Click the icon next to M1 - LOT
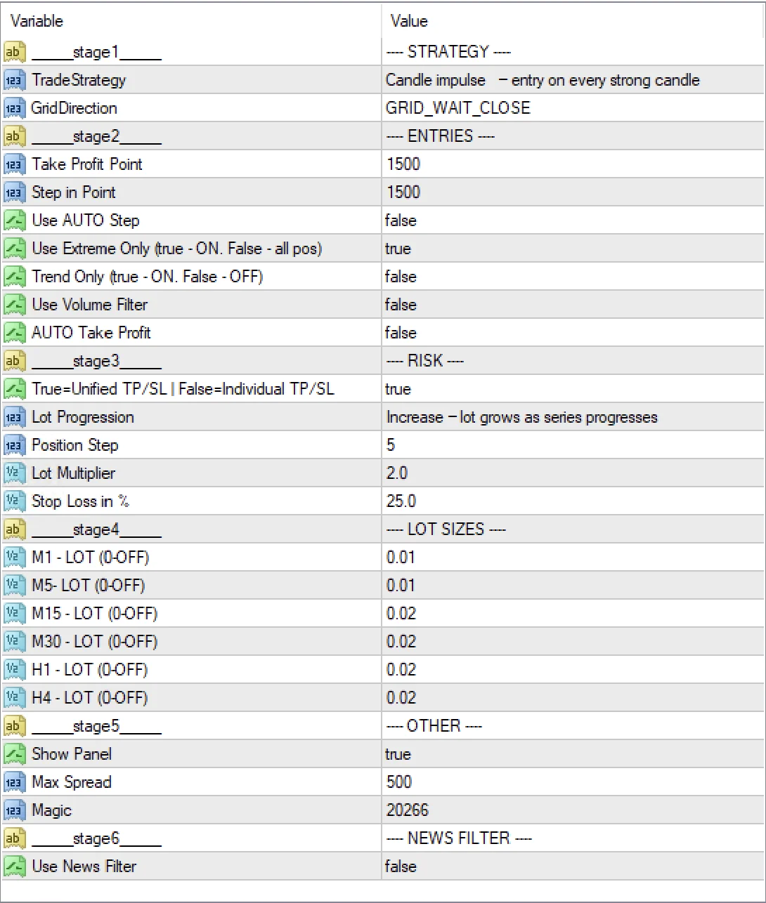Image resolution: width=766 pixels, height=903 pixels. pyautogui.click(x=15, y=558)
